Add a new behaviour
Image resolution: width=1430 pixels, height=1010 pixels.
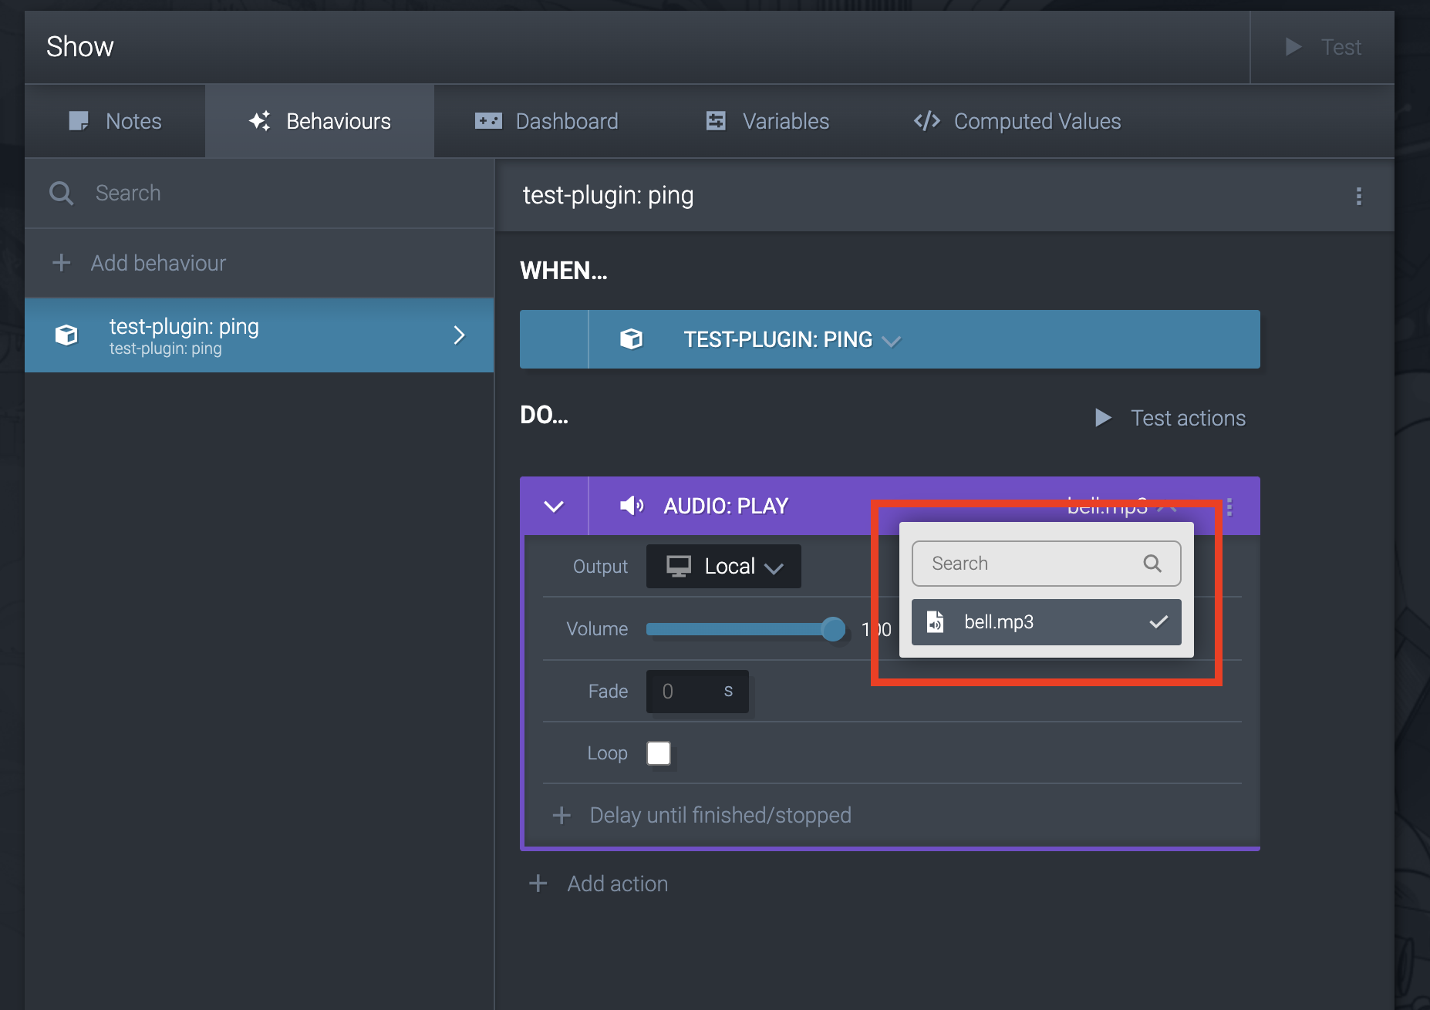(259, 263)
